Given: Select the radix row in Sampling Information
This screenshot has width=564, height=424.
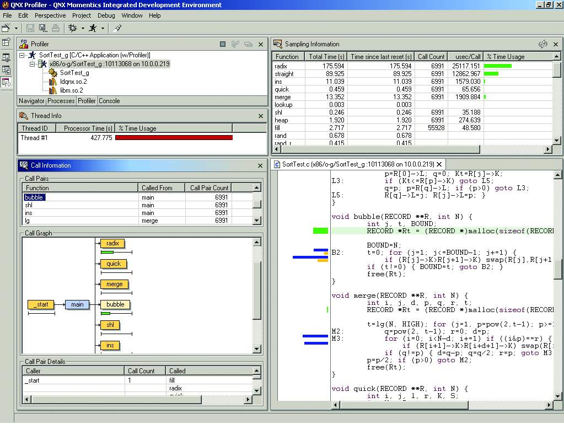Looking at the screenshot, I should [x=412, y=66].
